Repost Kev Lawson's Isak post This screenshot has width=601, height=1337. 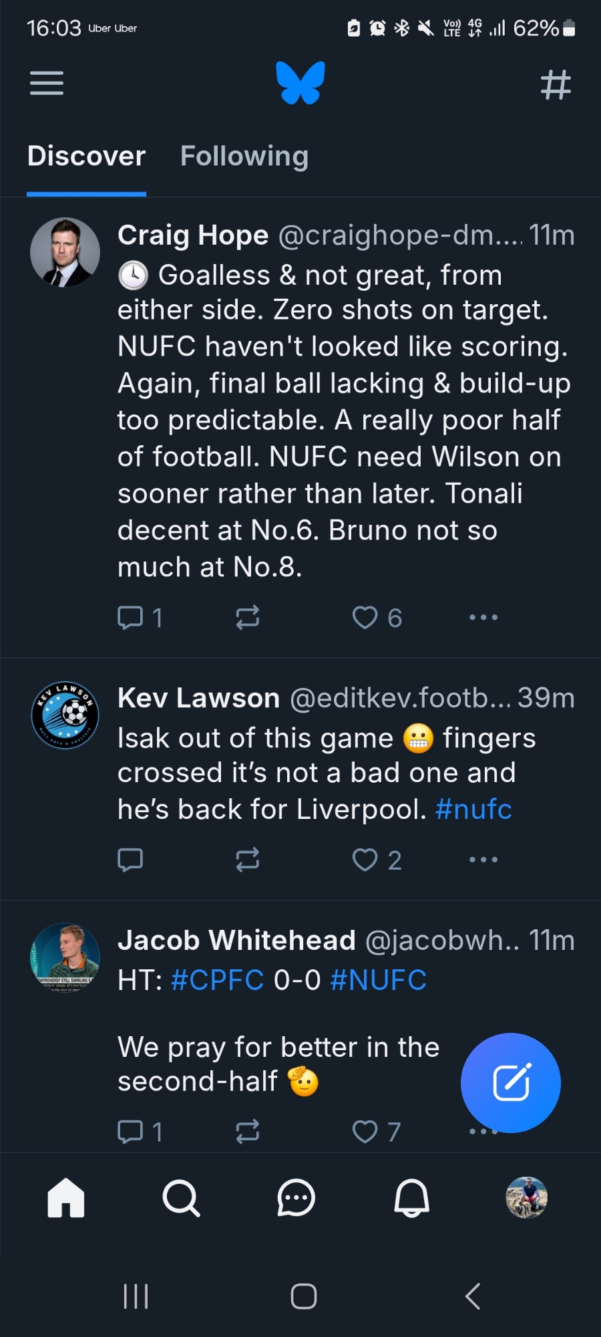tap(248, 860)
